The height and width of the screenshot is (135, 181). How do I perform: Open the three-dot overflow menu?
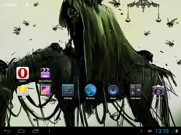(49, 131)
